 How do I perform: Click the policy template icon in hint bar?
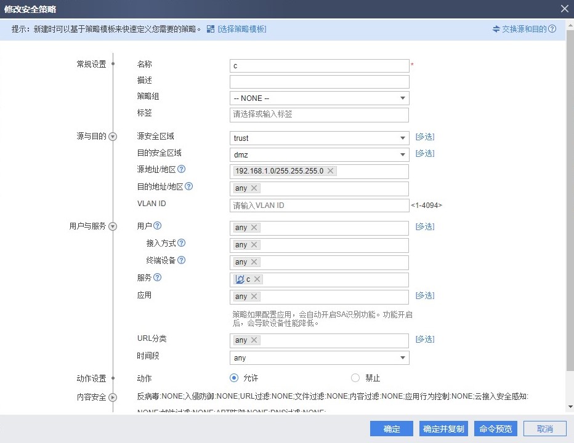(211, 29)
